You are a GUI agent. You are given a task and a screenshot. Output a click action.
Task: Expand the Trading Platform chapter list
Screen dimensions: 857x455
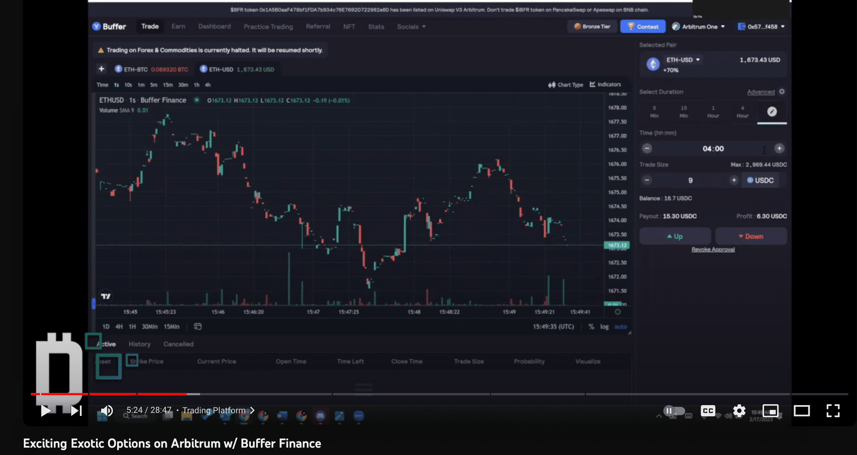[218, 410]
